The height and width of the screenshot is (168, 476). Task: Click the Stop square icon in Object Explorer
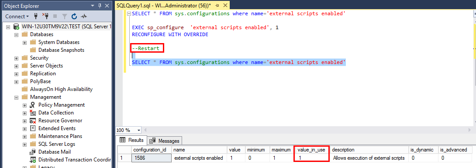pyautogui.click(x=55, y=16)
